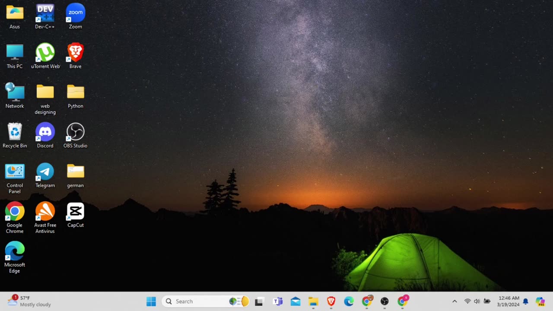Select the Brave desktop shortcut

(x=75, y=57)
